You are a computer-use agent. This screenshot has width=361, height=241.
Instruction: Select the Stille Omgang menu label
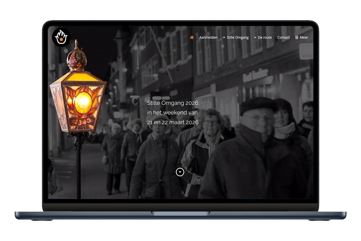[x=238, y=37]
